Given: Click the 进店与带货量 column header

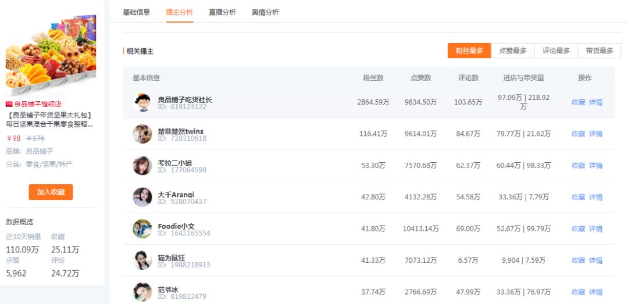Looking at the screenshot, I should 524,78.
